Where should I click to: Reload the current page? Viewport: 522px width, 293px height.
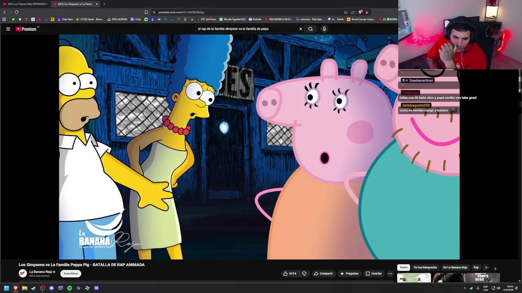[x=17, y=12]
